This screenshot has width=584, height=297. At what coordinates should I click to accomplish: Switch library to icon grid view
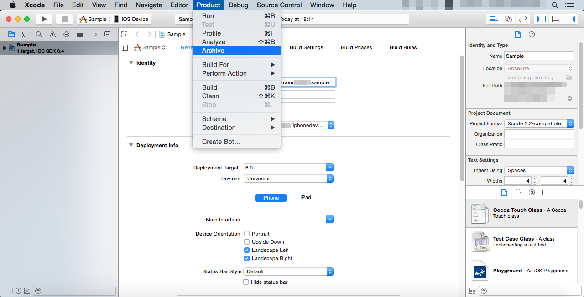coord(472,291)
